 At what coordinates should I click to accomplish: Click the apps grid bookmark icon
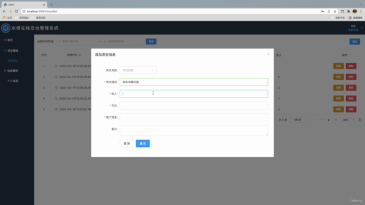tap(4, 18)
